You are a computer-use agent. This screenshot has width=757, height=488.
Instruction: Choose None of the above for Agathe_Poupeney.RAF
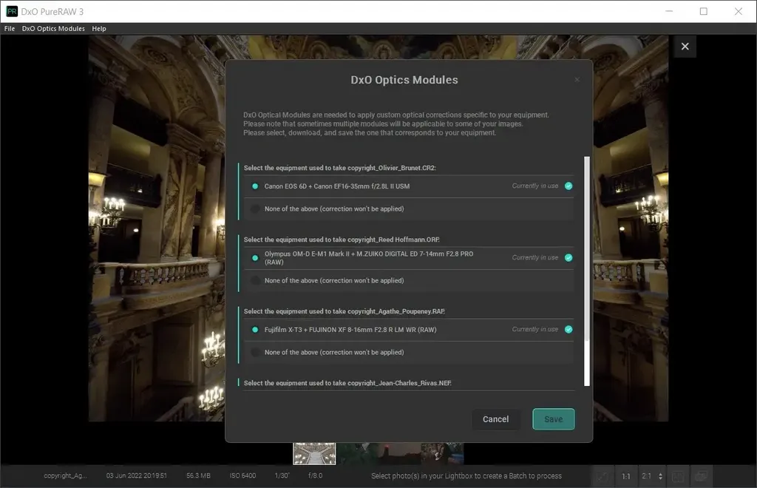point(408,353)
